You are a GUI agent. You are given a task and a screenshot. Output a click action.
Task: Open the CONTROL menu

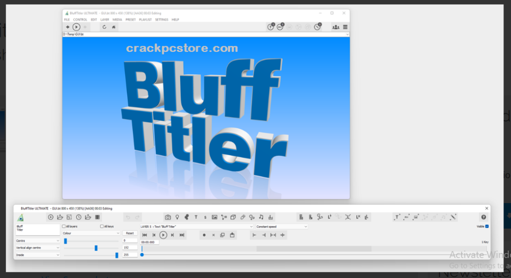[x=80, y=19]
